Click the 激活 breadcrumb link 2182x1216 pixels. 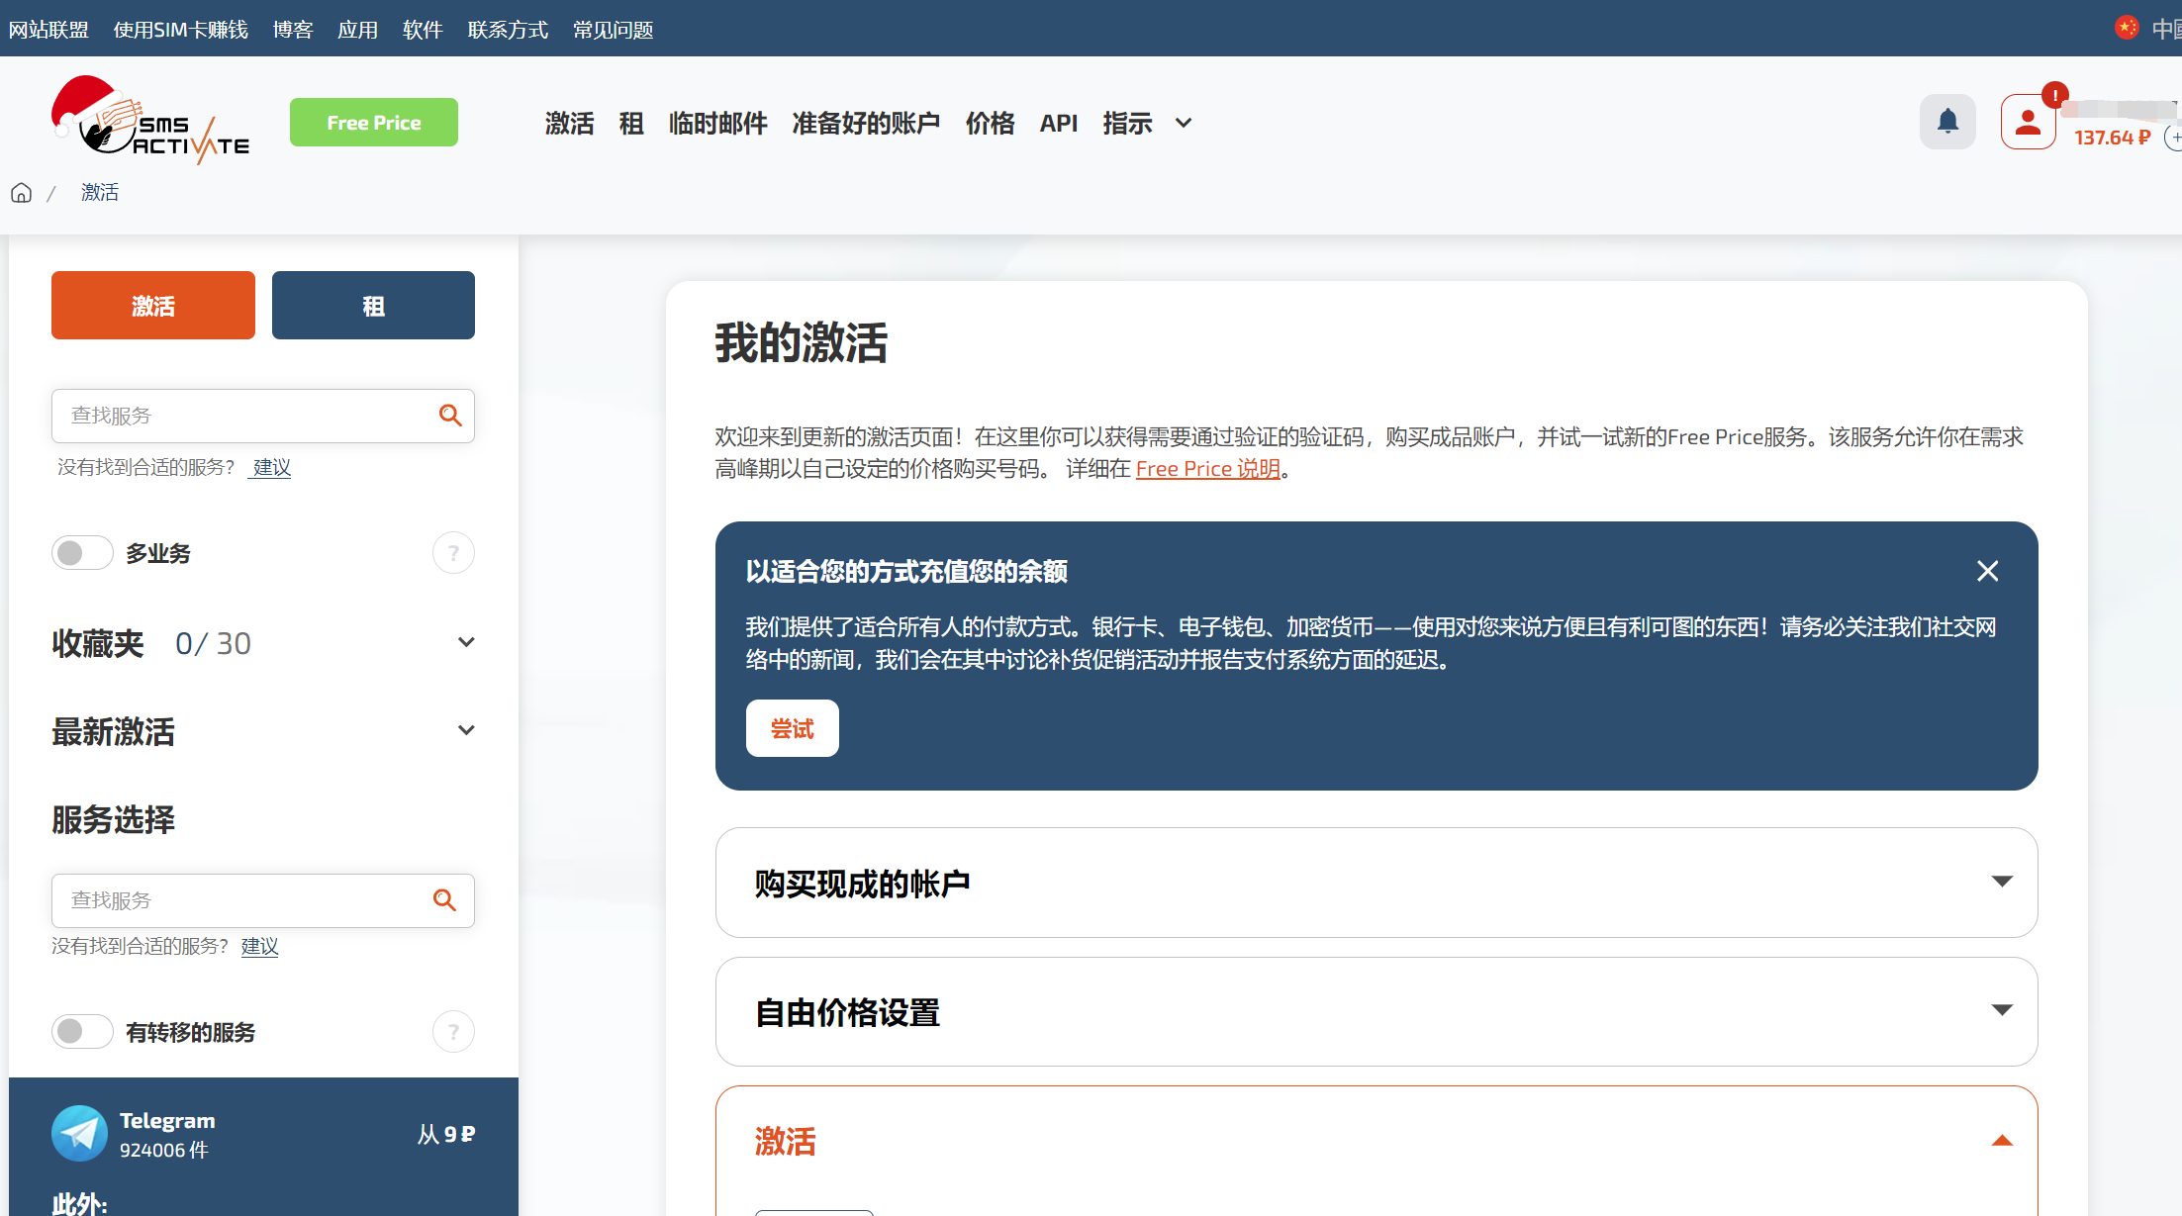pos(100,192)
